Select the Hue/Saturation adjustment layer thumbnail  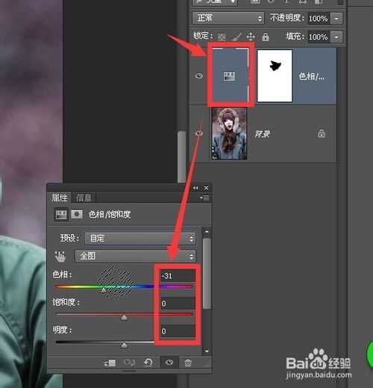(x=230, y=76)
